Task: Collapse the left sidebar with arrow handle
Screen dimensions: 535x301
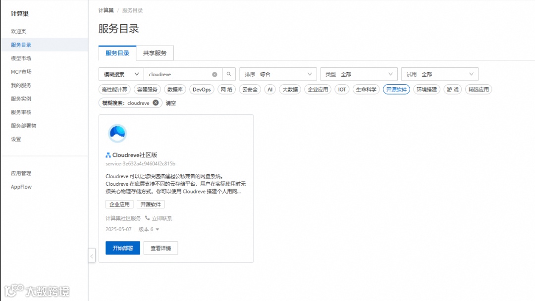Action: [92, 256]
